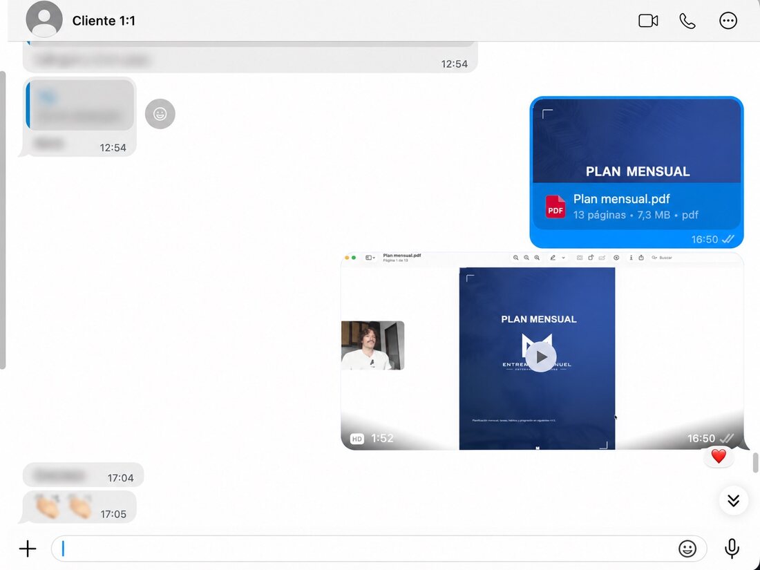The width and height of the screenshot is (760, 570).
Task: React with the emoji button beside 12:54 message
Action: 160,114
